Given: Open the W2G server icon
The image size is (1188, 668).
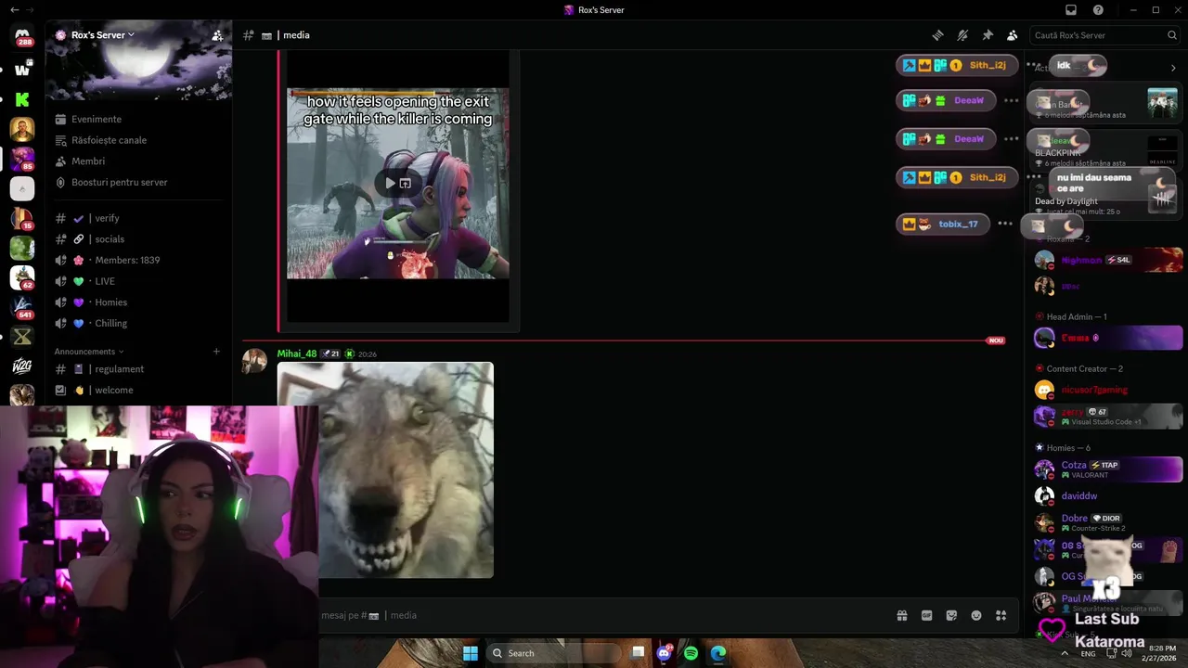Looking at the screenshot, I should 22,366.
